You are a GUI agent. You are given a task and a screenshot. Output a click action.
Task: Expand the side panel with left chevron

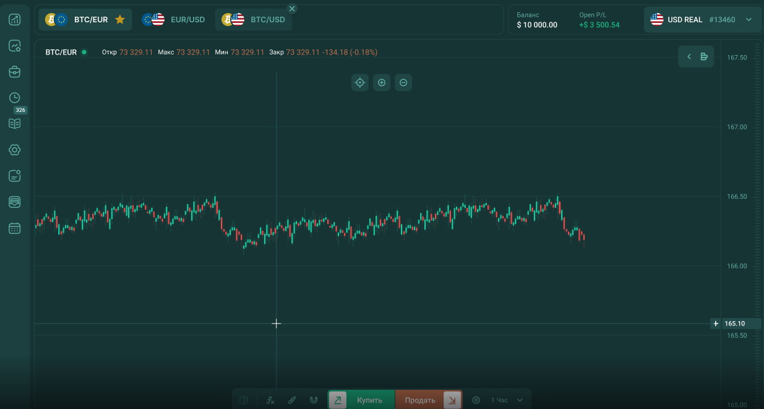pos(689,57)
